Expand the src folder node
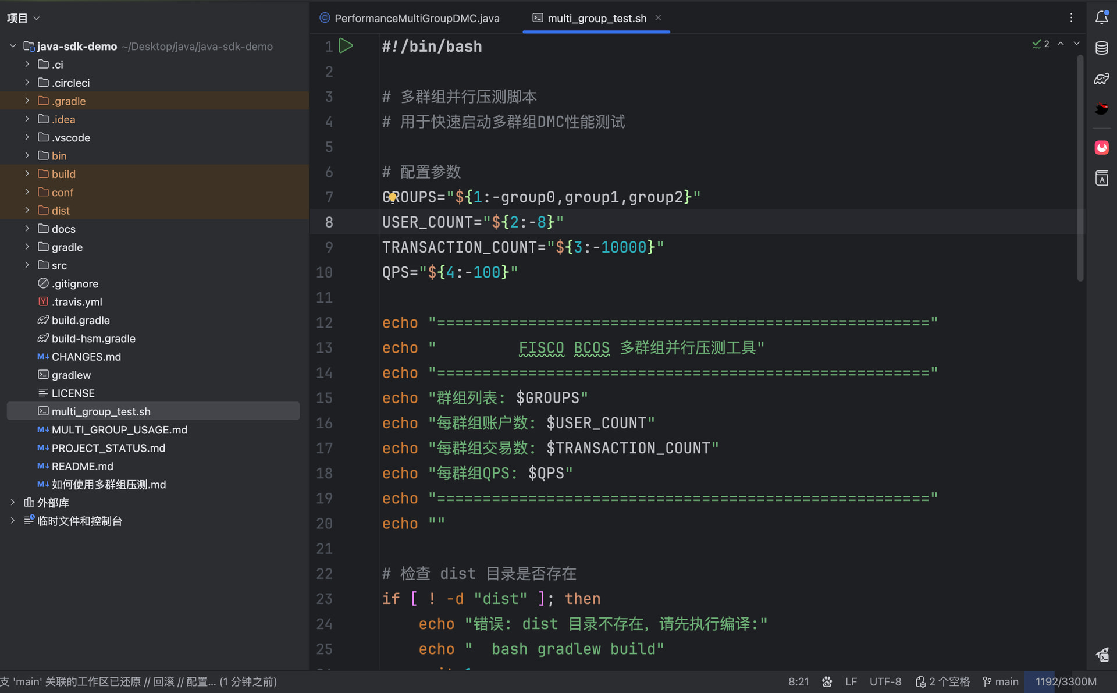 point(27,265)
